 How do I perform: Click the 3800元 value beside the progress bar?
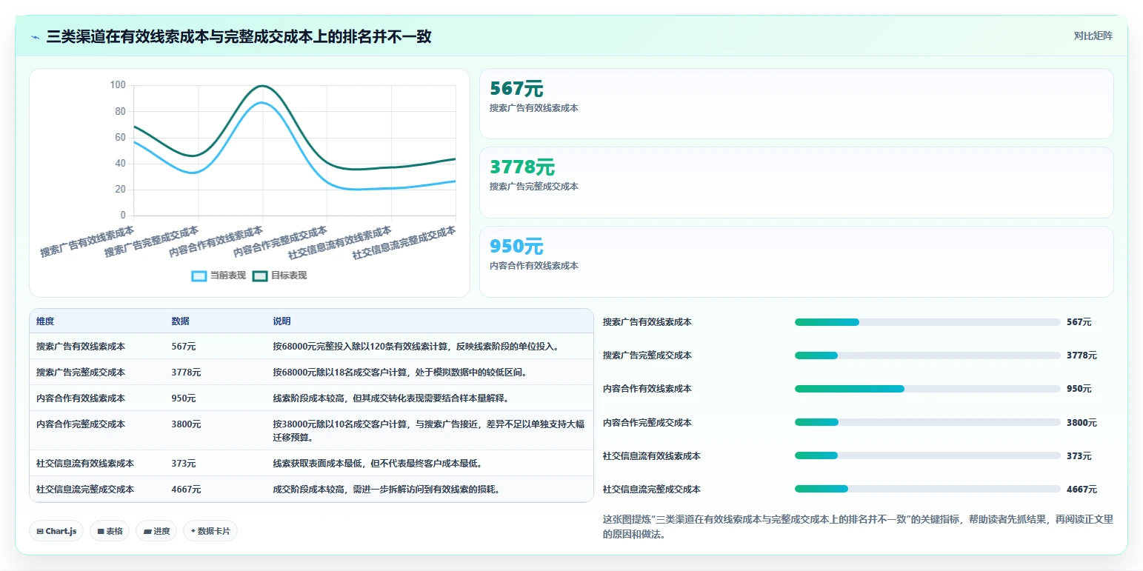click(x=1082, y=423)
